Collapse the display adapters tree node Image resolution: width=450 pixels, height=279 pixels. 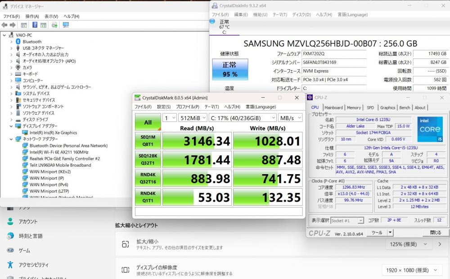pos(11,126)
